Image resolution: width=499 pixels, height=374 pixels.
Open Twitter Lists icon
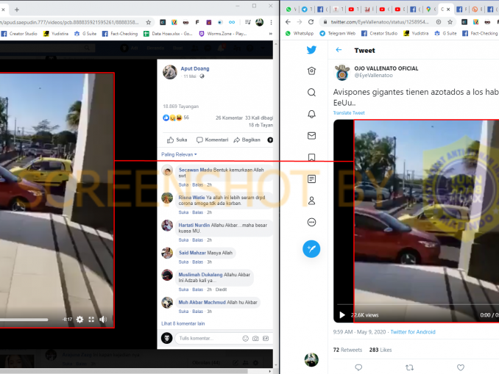[311, 179]
